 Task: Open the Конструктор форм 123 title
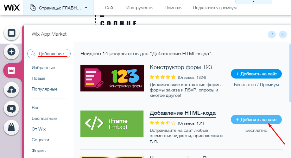(181, 67)
